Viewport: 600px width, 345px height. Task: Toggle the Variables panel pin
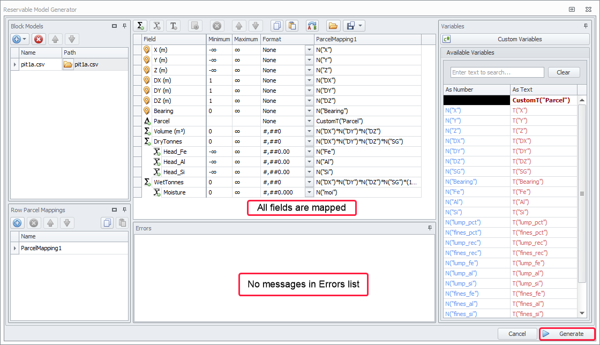click(586, 26)
